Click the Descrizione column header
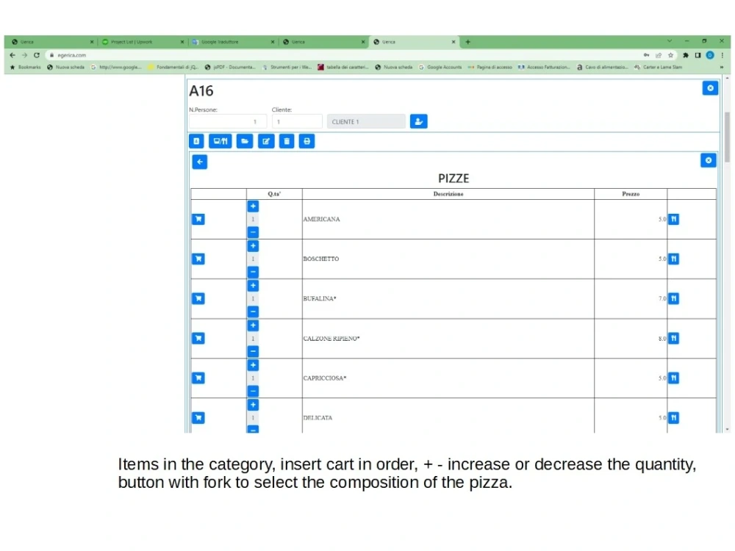 pos(448,193)
